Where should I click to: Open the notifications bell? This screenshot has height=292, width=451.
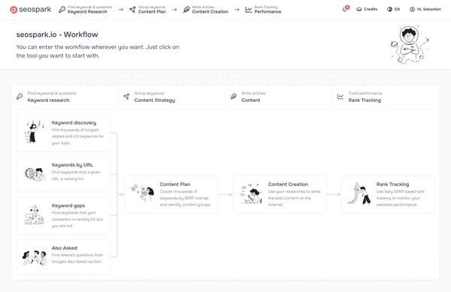pos(345,9)
